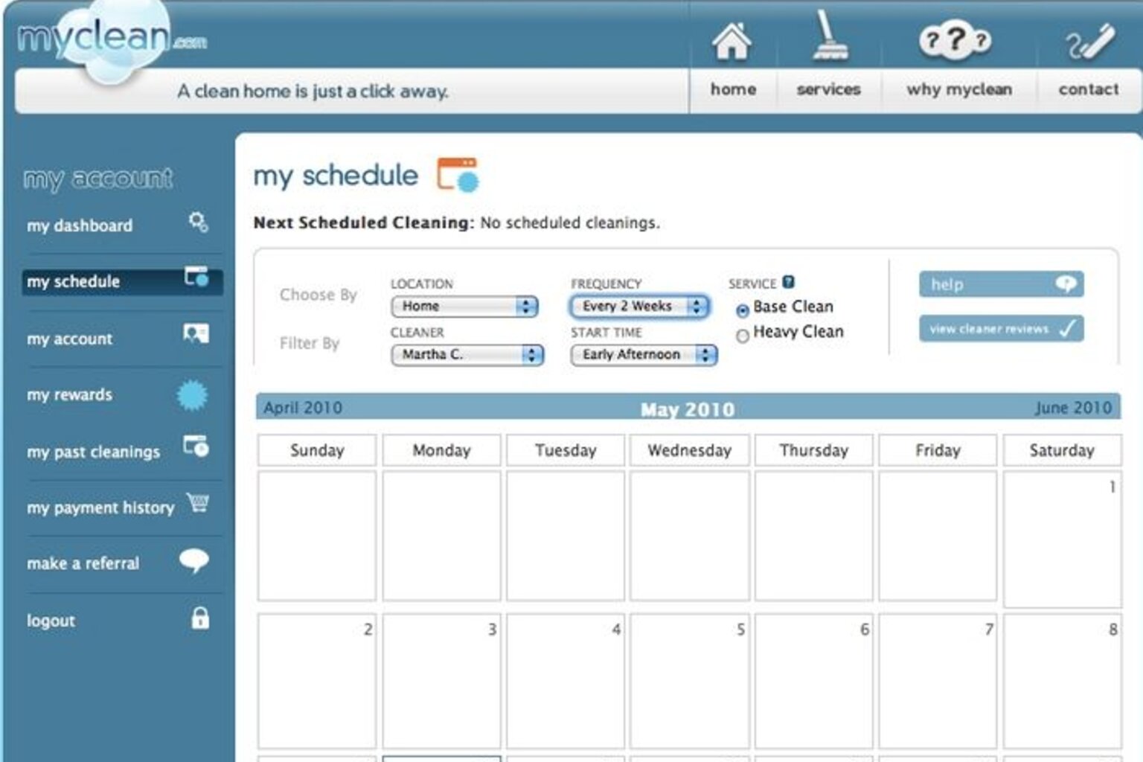Select the Base Clean radio button

tap(742, 310)
